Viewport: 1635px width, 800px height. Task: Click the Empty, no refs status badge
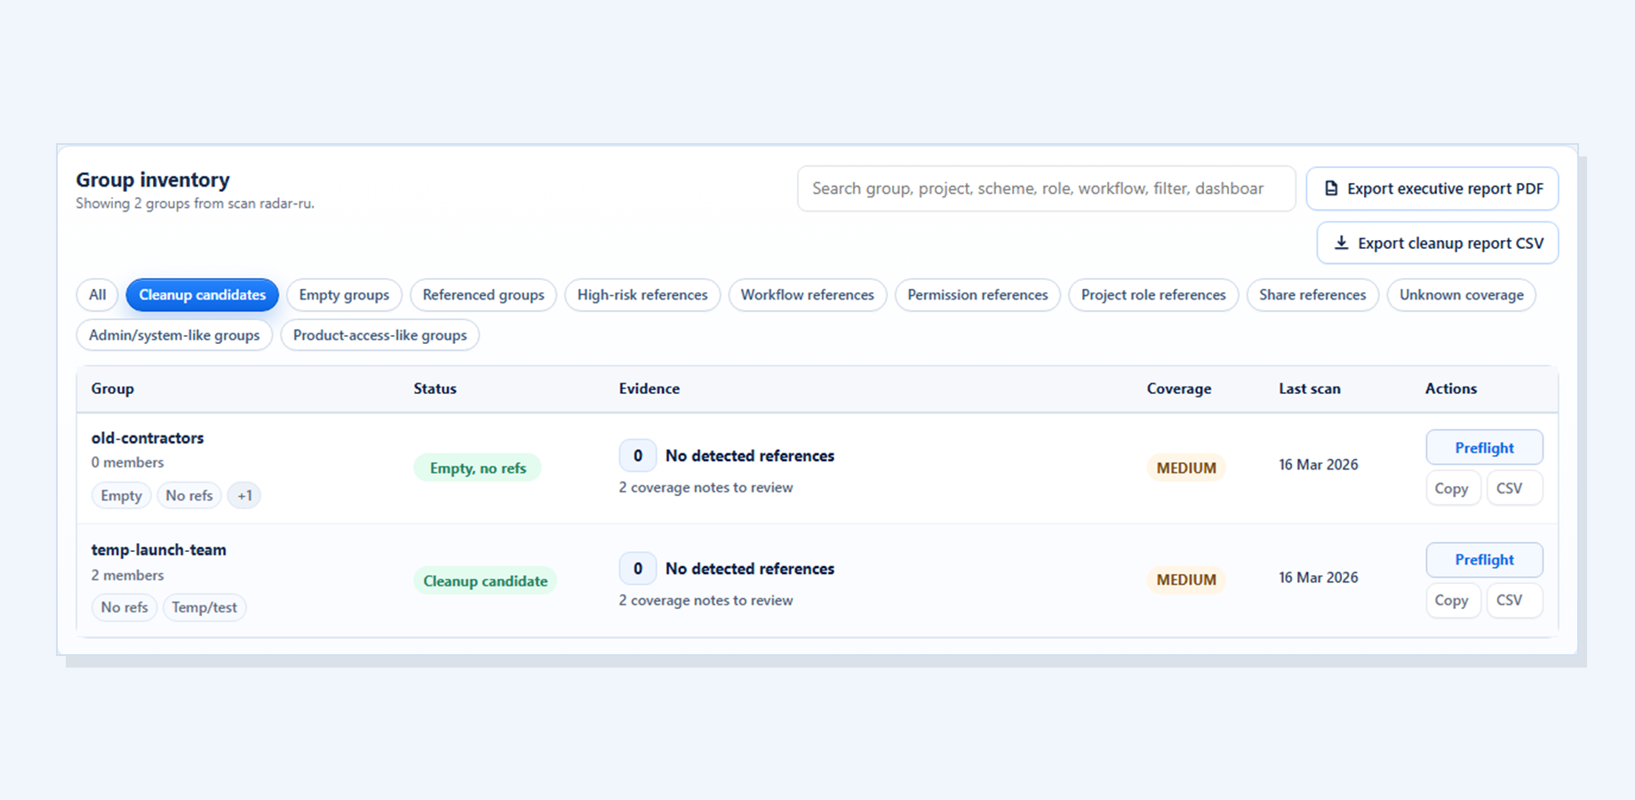(x=477, y=467)
